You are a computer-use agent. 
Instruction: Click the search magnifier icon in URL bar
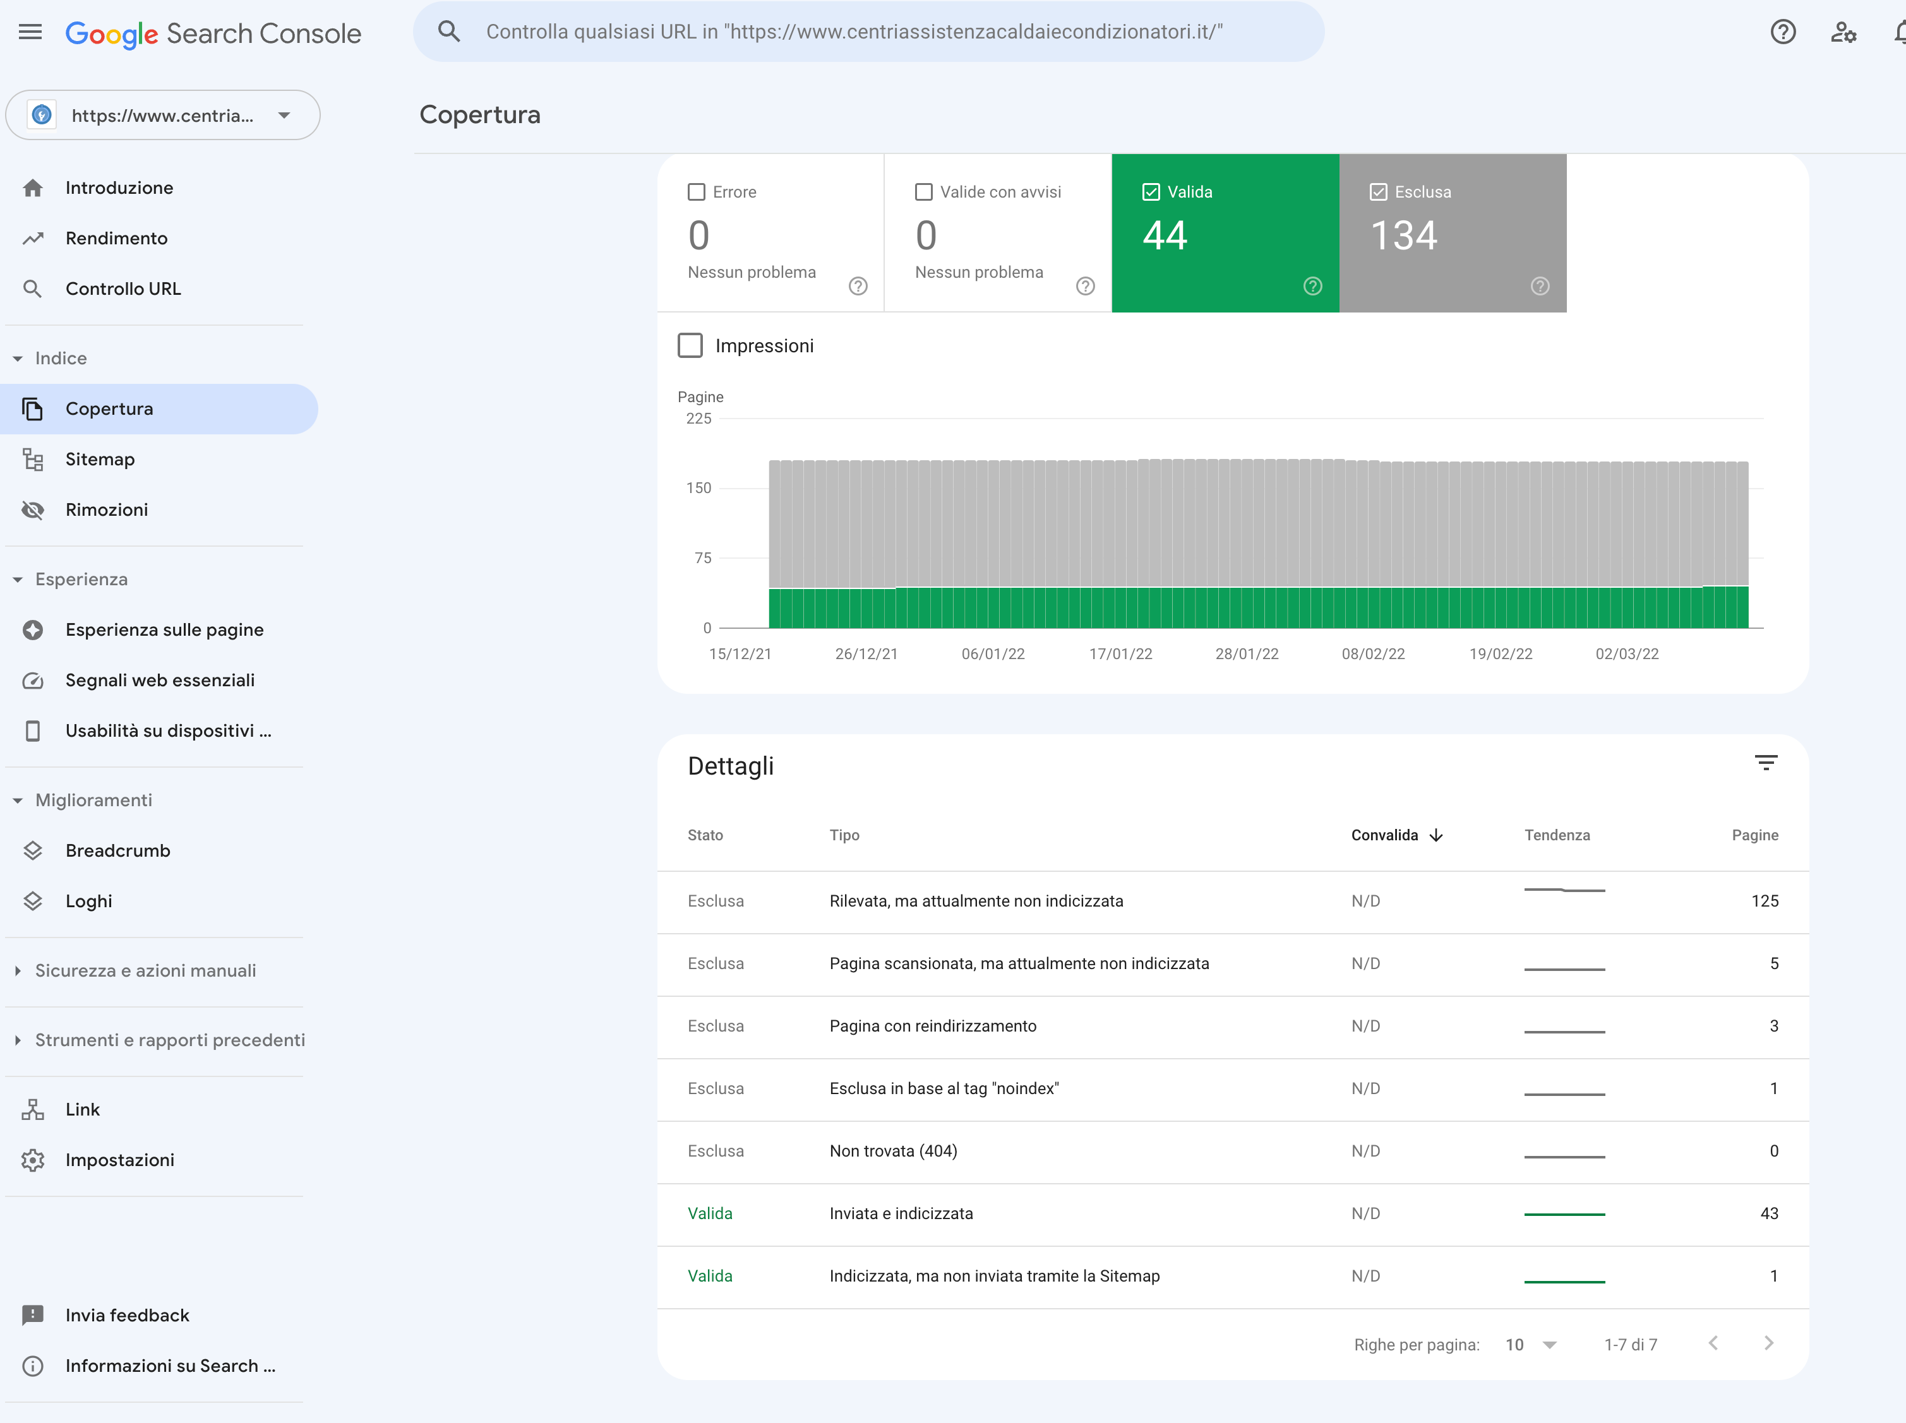pos(449,32)
